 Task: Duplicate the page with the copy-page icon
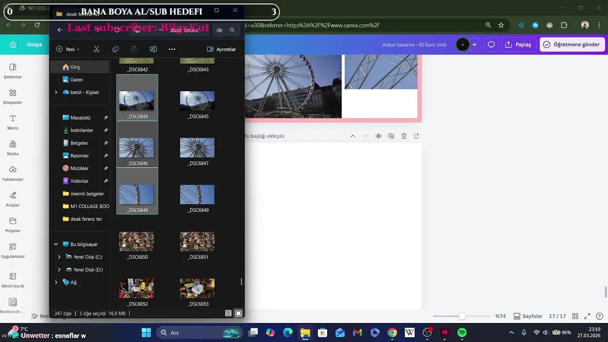[391, 136]
